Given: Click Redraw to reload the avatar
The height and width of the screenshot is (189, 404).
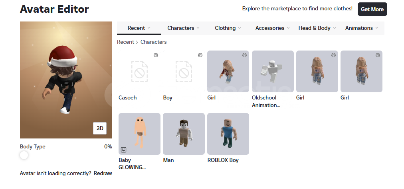Looking at the screenshot, I should point(103,173).
